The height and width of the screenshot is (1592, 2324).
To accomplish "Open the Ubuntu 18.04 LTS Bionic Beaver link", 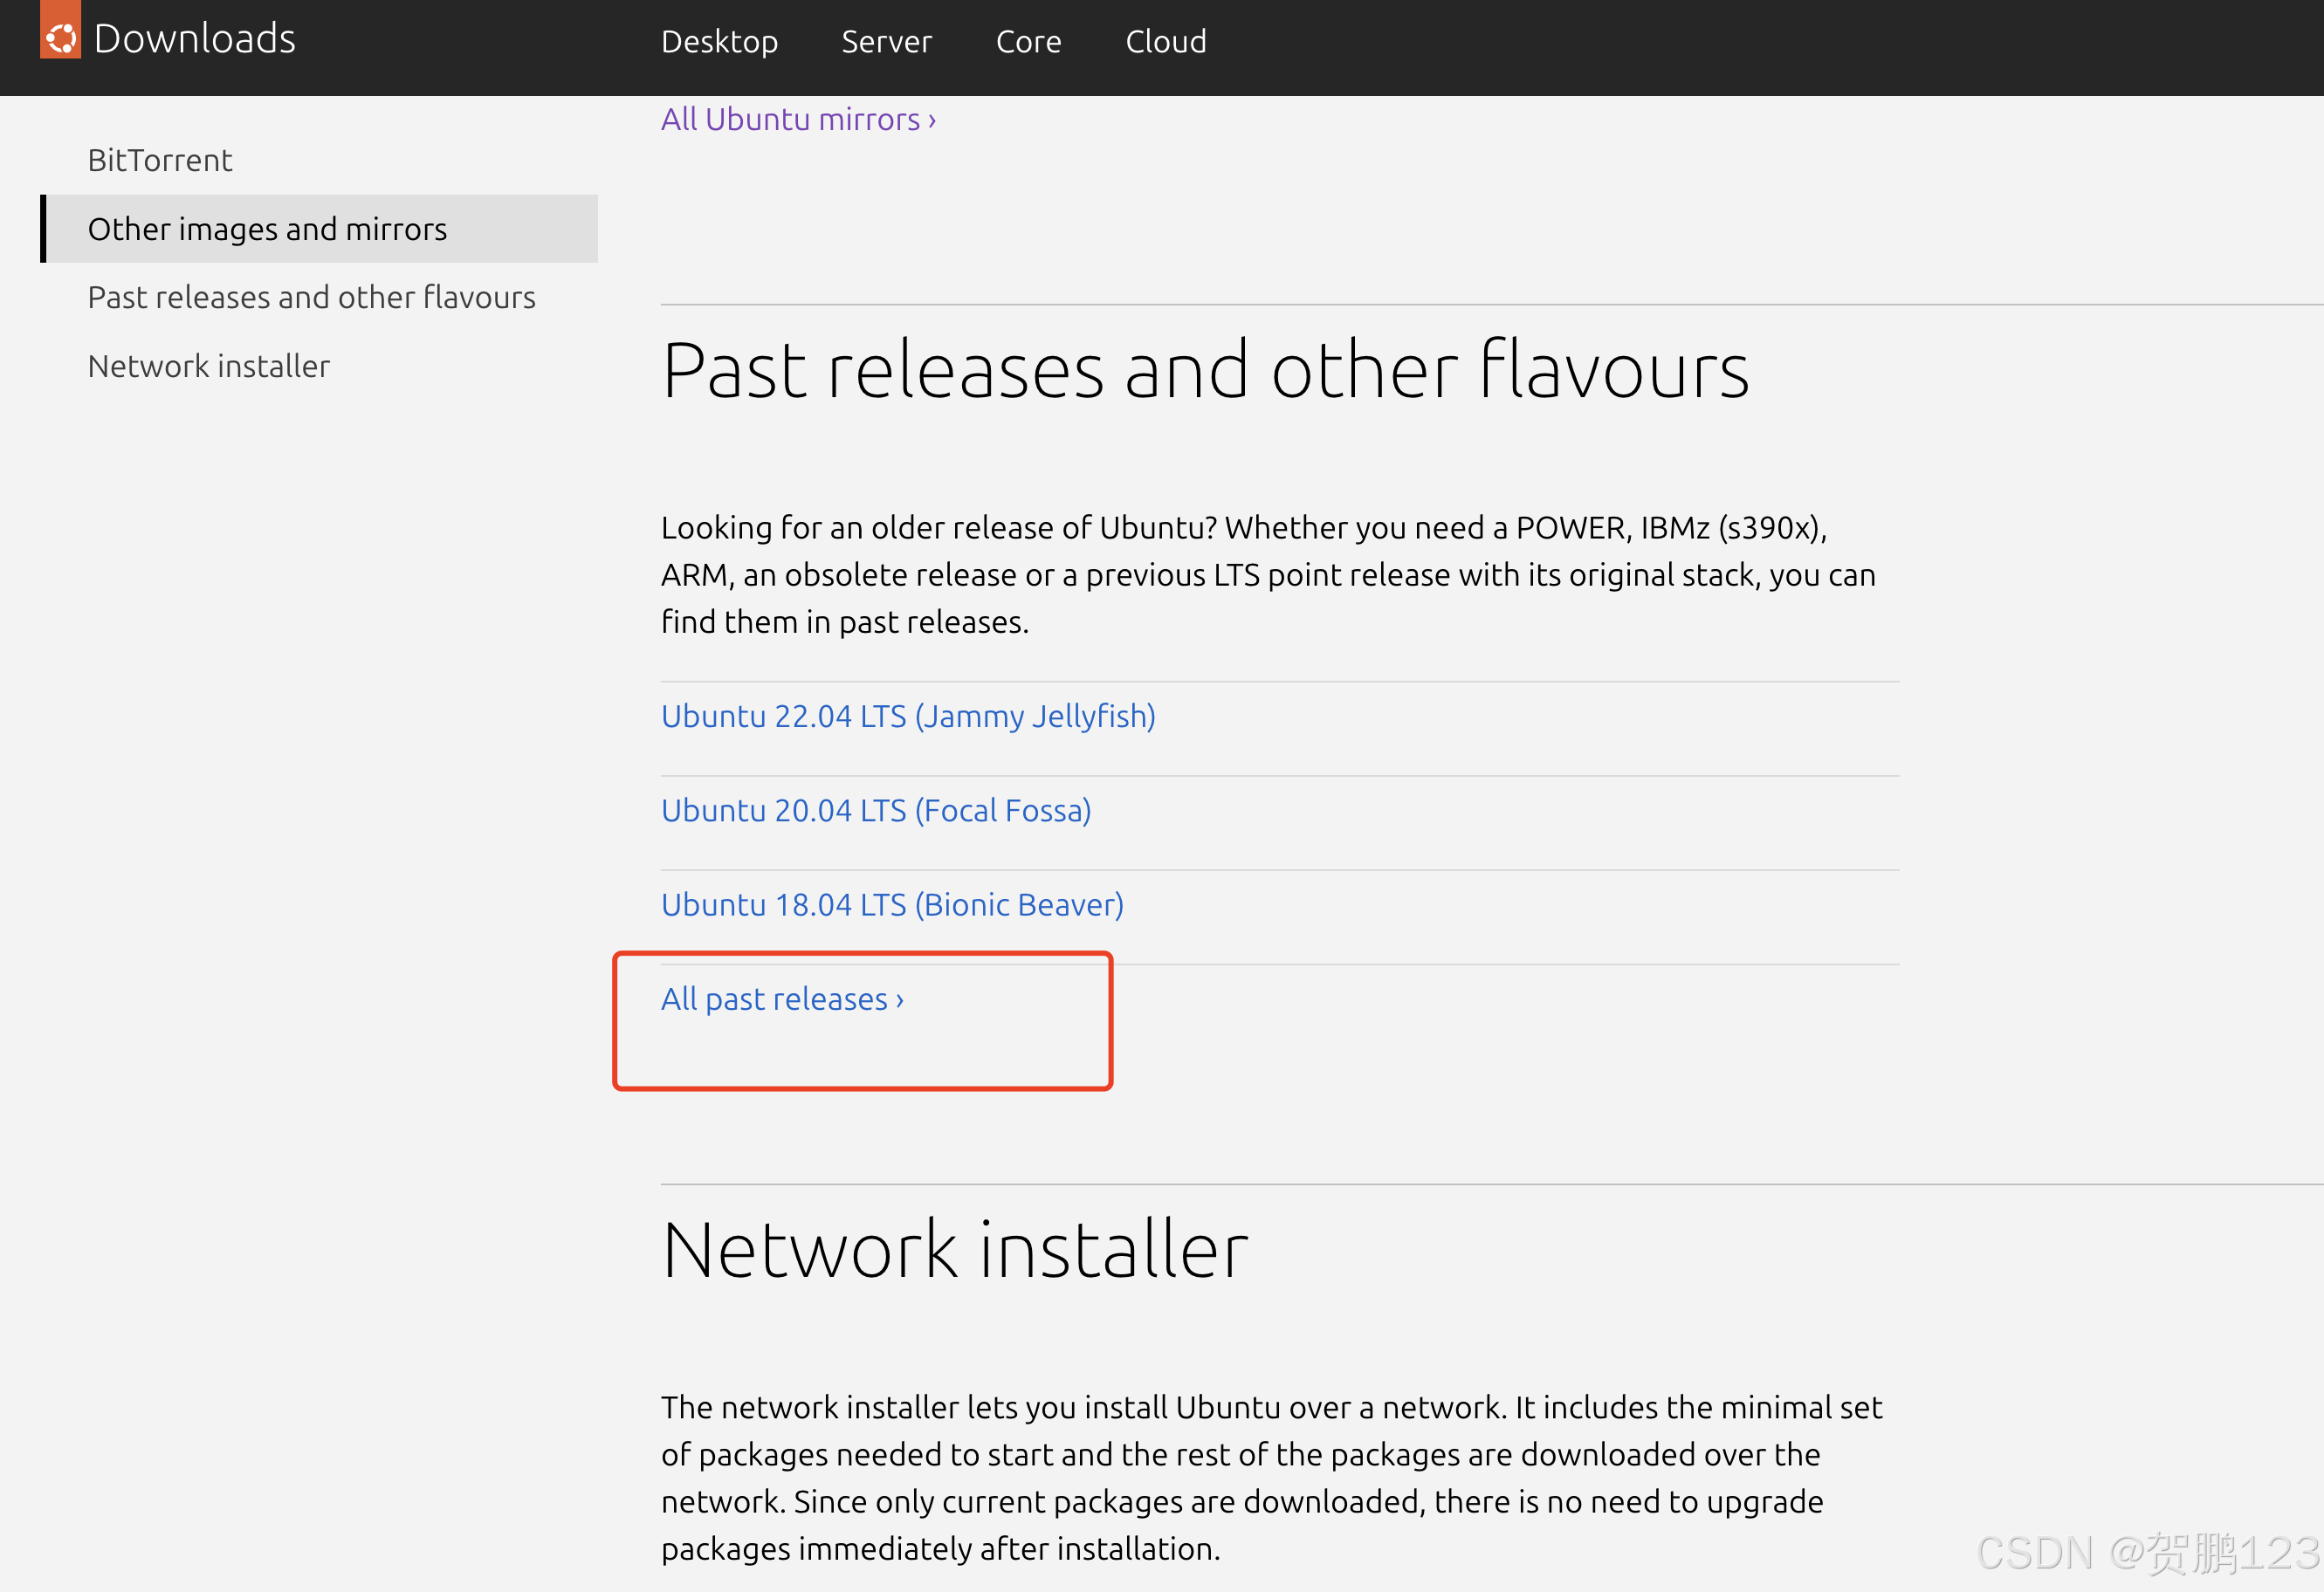I will pos(892,904).
